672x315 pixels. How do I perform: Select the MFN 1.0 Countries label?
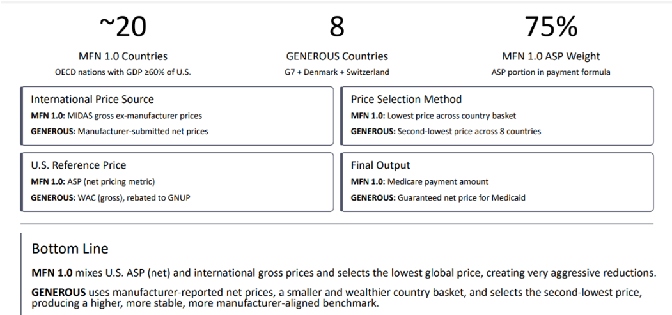point(121,56)
